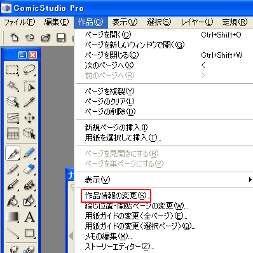Open the ファイル(F) menu
Image resolution: width=253 pixels, height=253 pixels.
tap(20, 22)
